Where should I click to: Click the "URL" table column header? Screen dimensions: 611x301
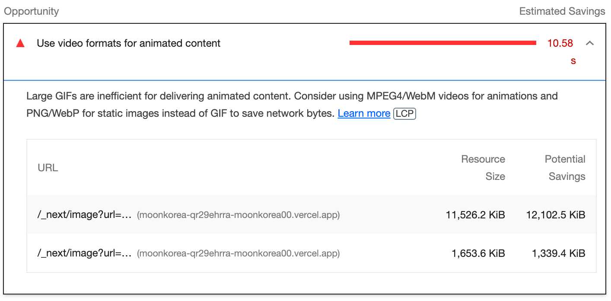coord(48,168)
